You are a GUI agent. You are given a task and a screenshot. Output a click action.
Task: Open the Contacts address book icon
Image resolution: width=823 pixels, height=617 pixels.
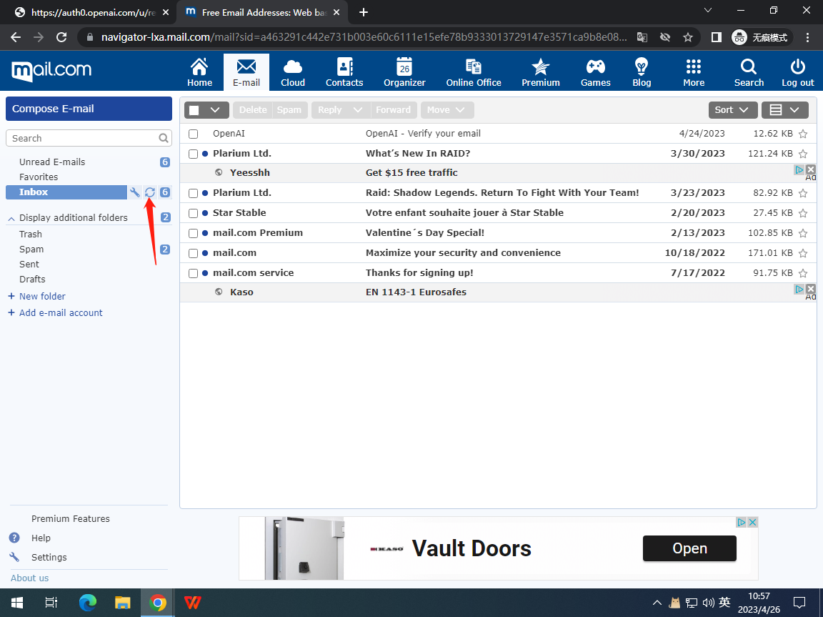click(344, 67)
